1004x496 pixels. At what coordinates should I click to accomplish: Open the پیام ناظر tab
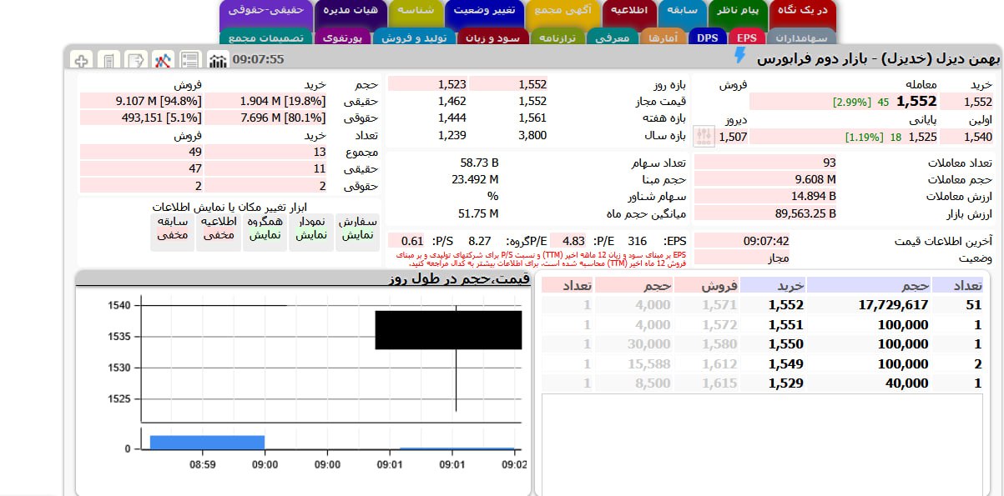(x=737, y=12)
